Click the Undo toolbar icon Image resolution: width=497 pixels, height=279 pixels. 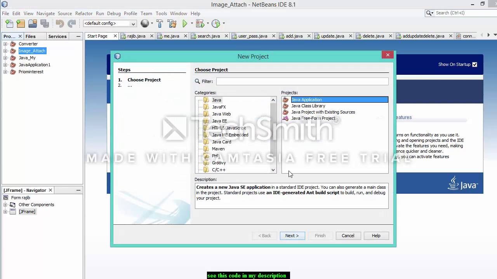59,24
